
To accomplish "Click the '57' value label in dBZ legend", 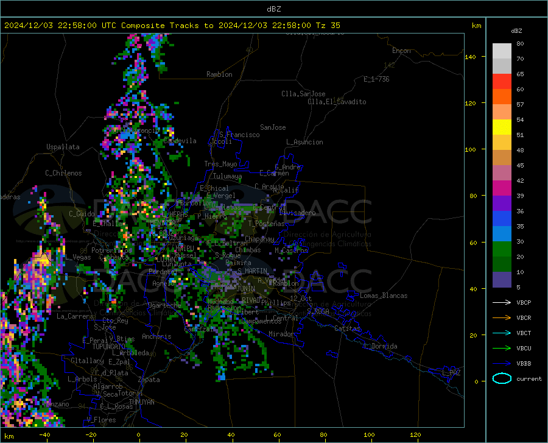I will tap(520, 105).
